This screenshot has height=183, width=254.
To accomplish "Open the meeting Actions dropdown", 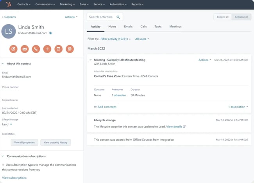I will coord(205,60).
